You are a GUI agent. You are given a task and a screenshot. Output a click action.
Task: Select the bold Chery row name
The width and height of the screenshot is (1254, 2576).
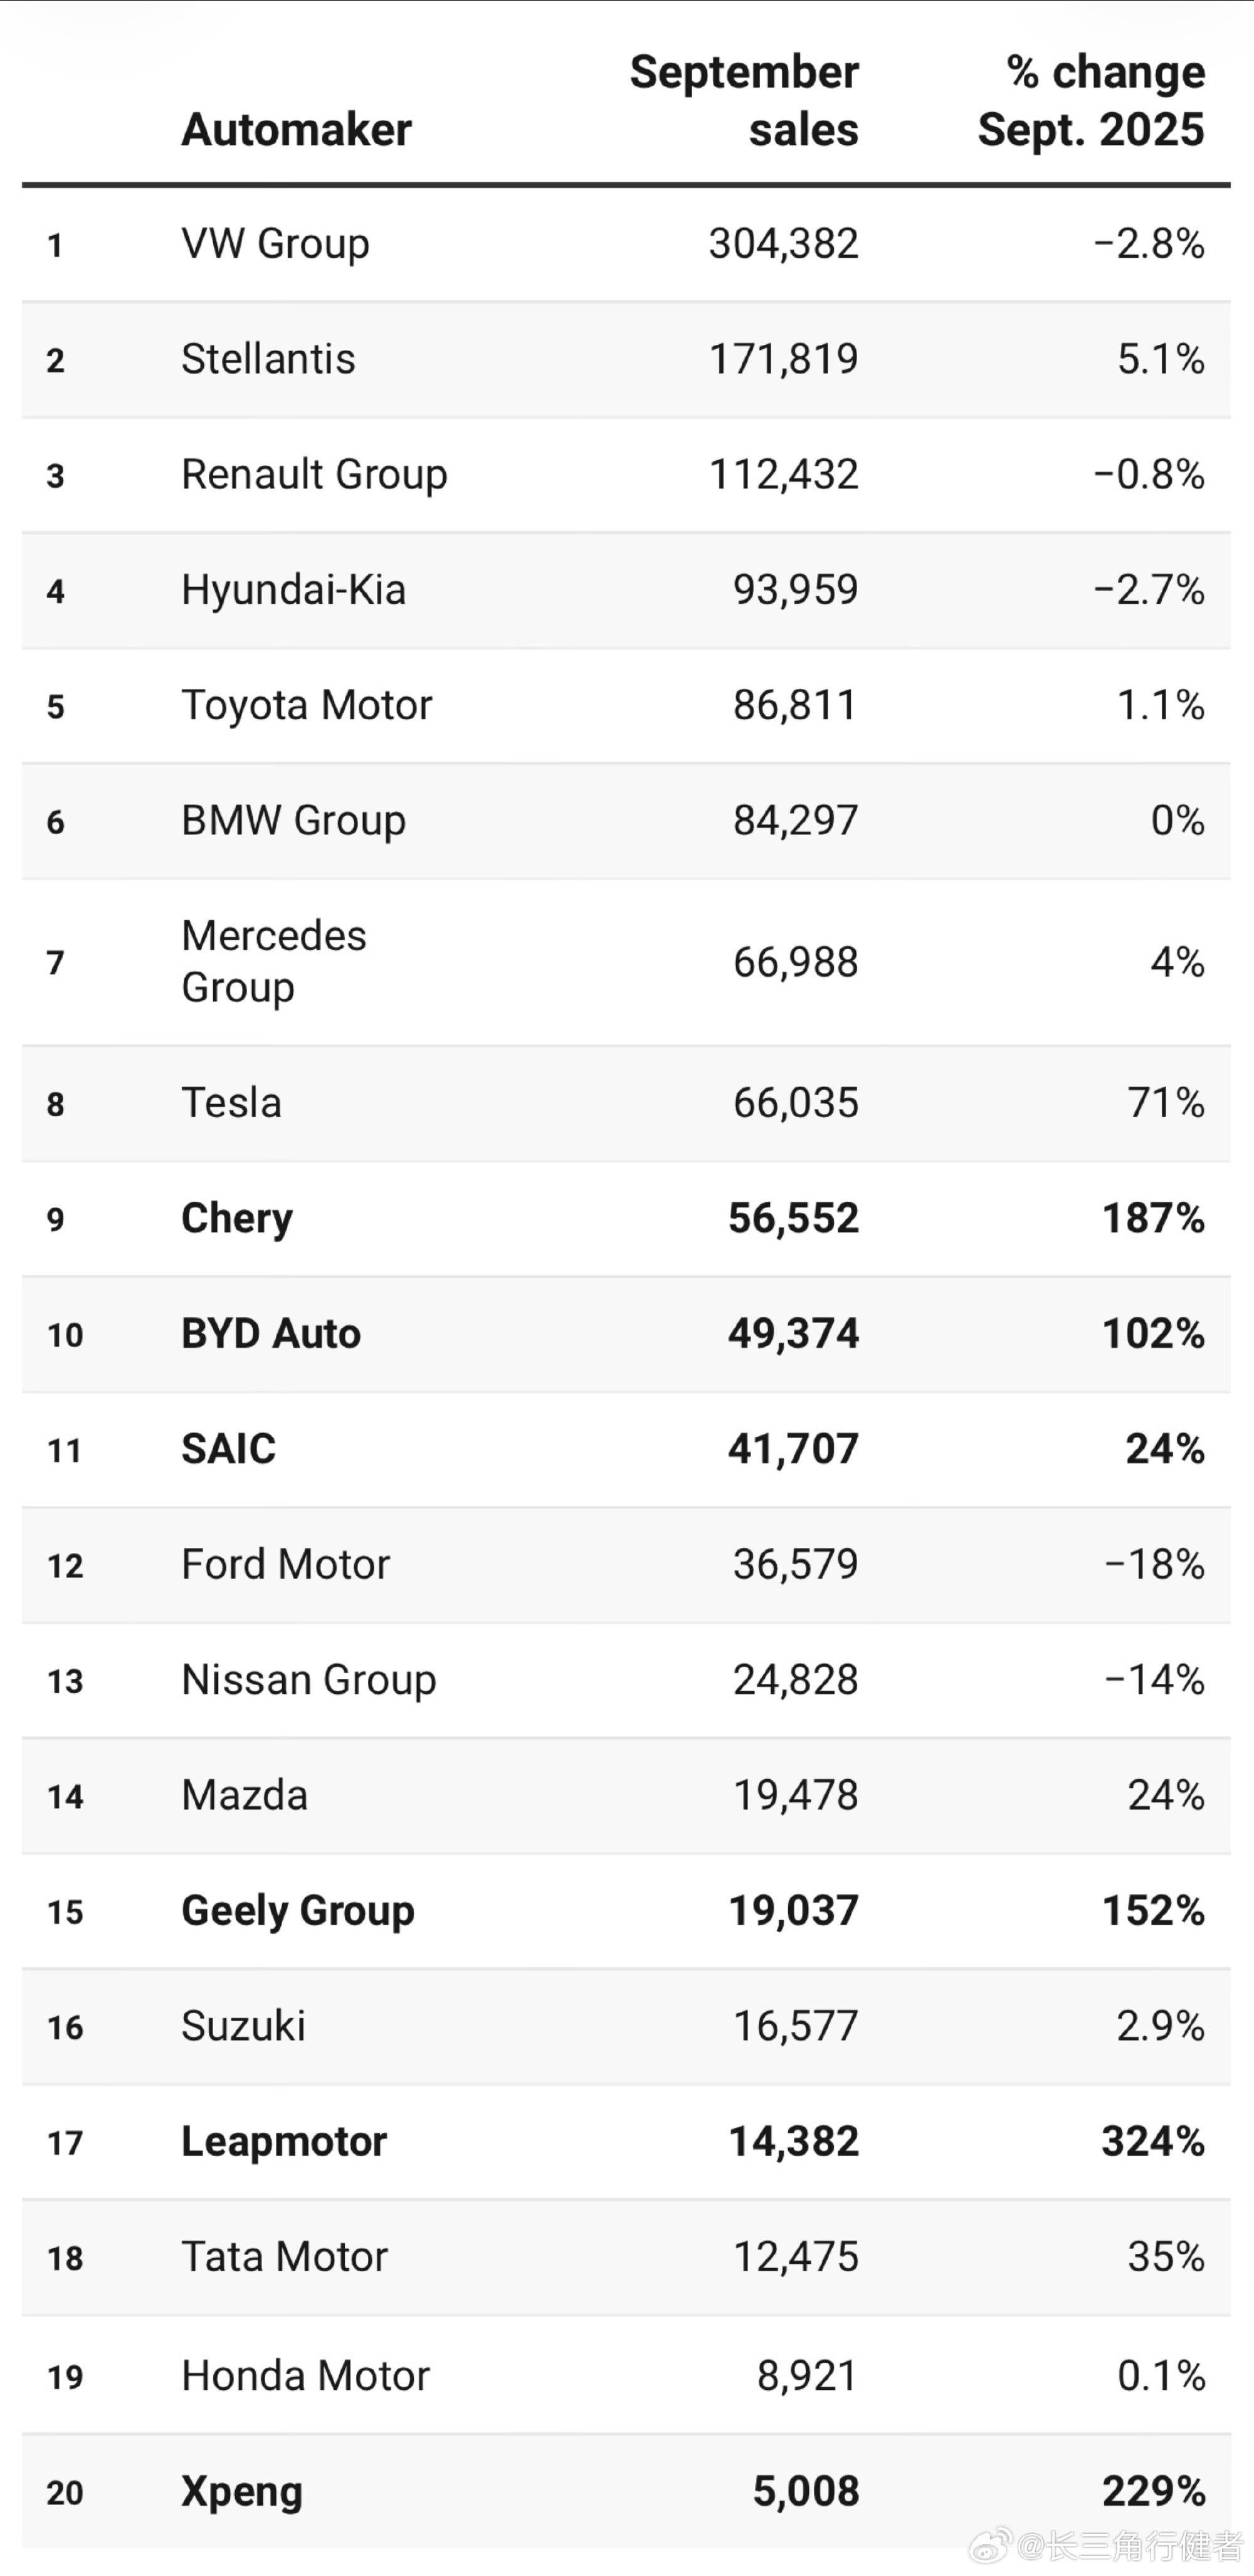click(x=237, y=1219)
